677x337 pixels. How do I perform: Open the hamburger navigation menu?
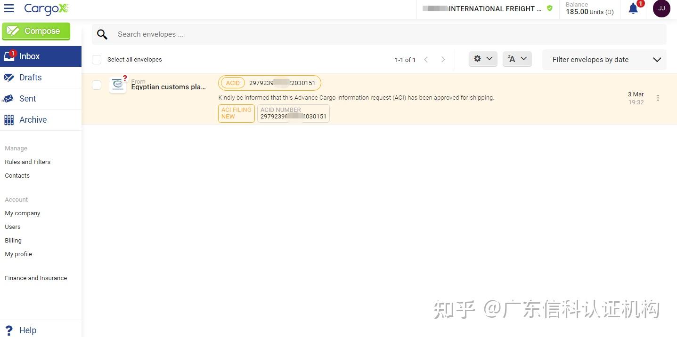(x=9, y=8)
